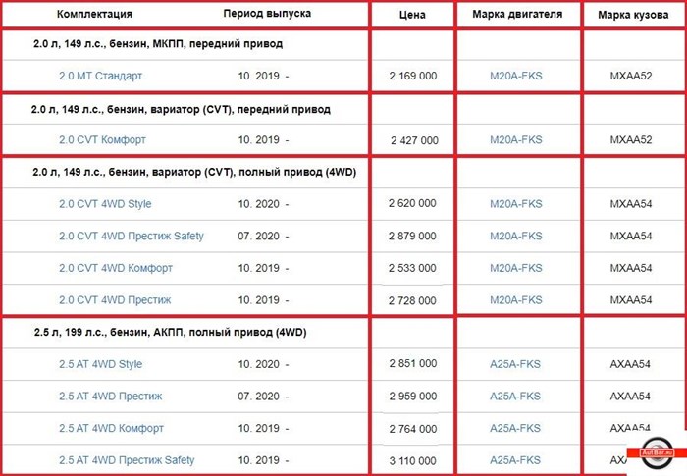Viewport: 687px width, 476px height.
Task: Open the 2.5 AT 4WD Комфорт link
Action: [x=111, y=428]
